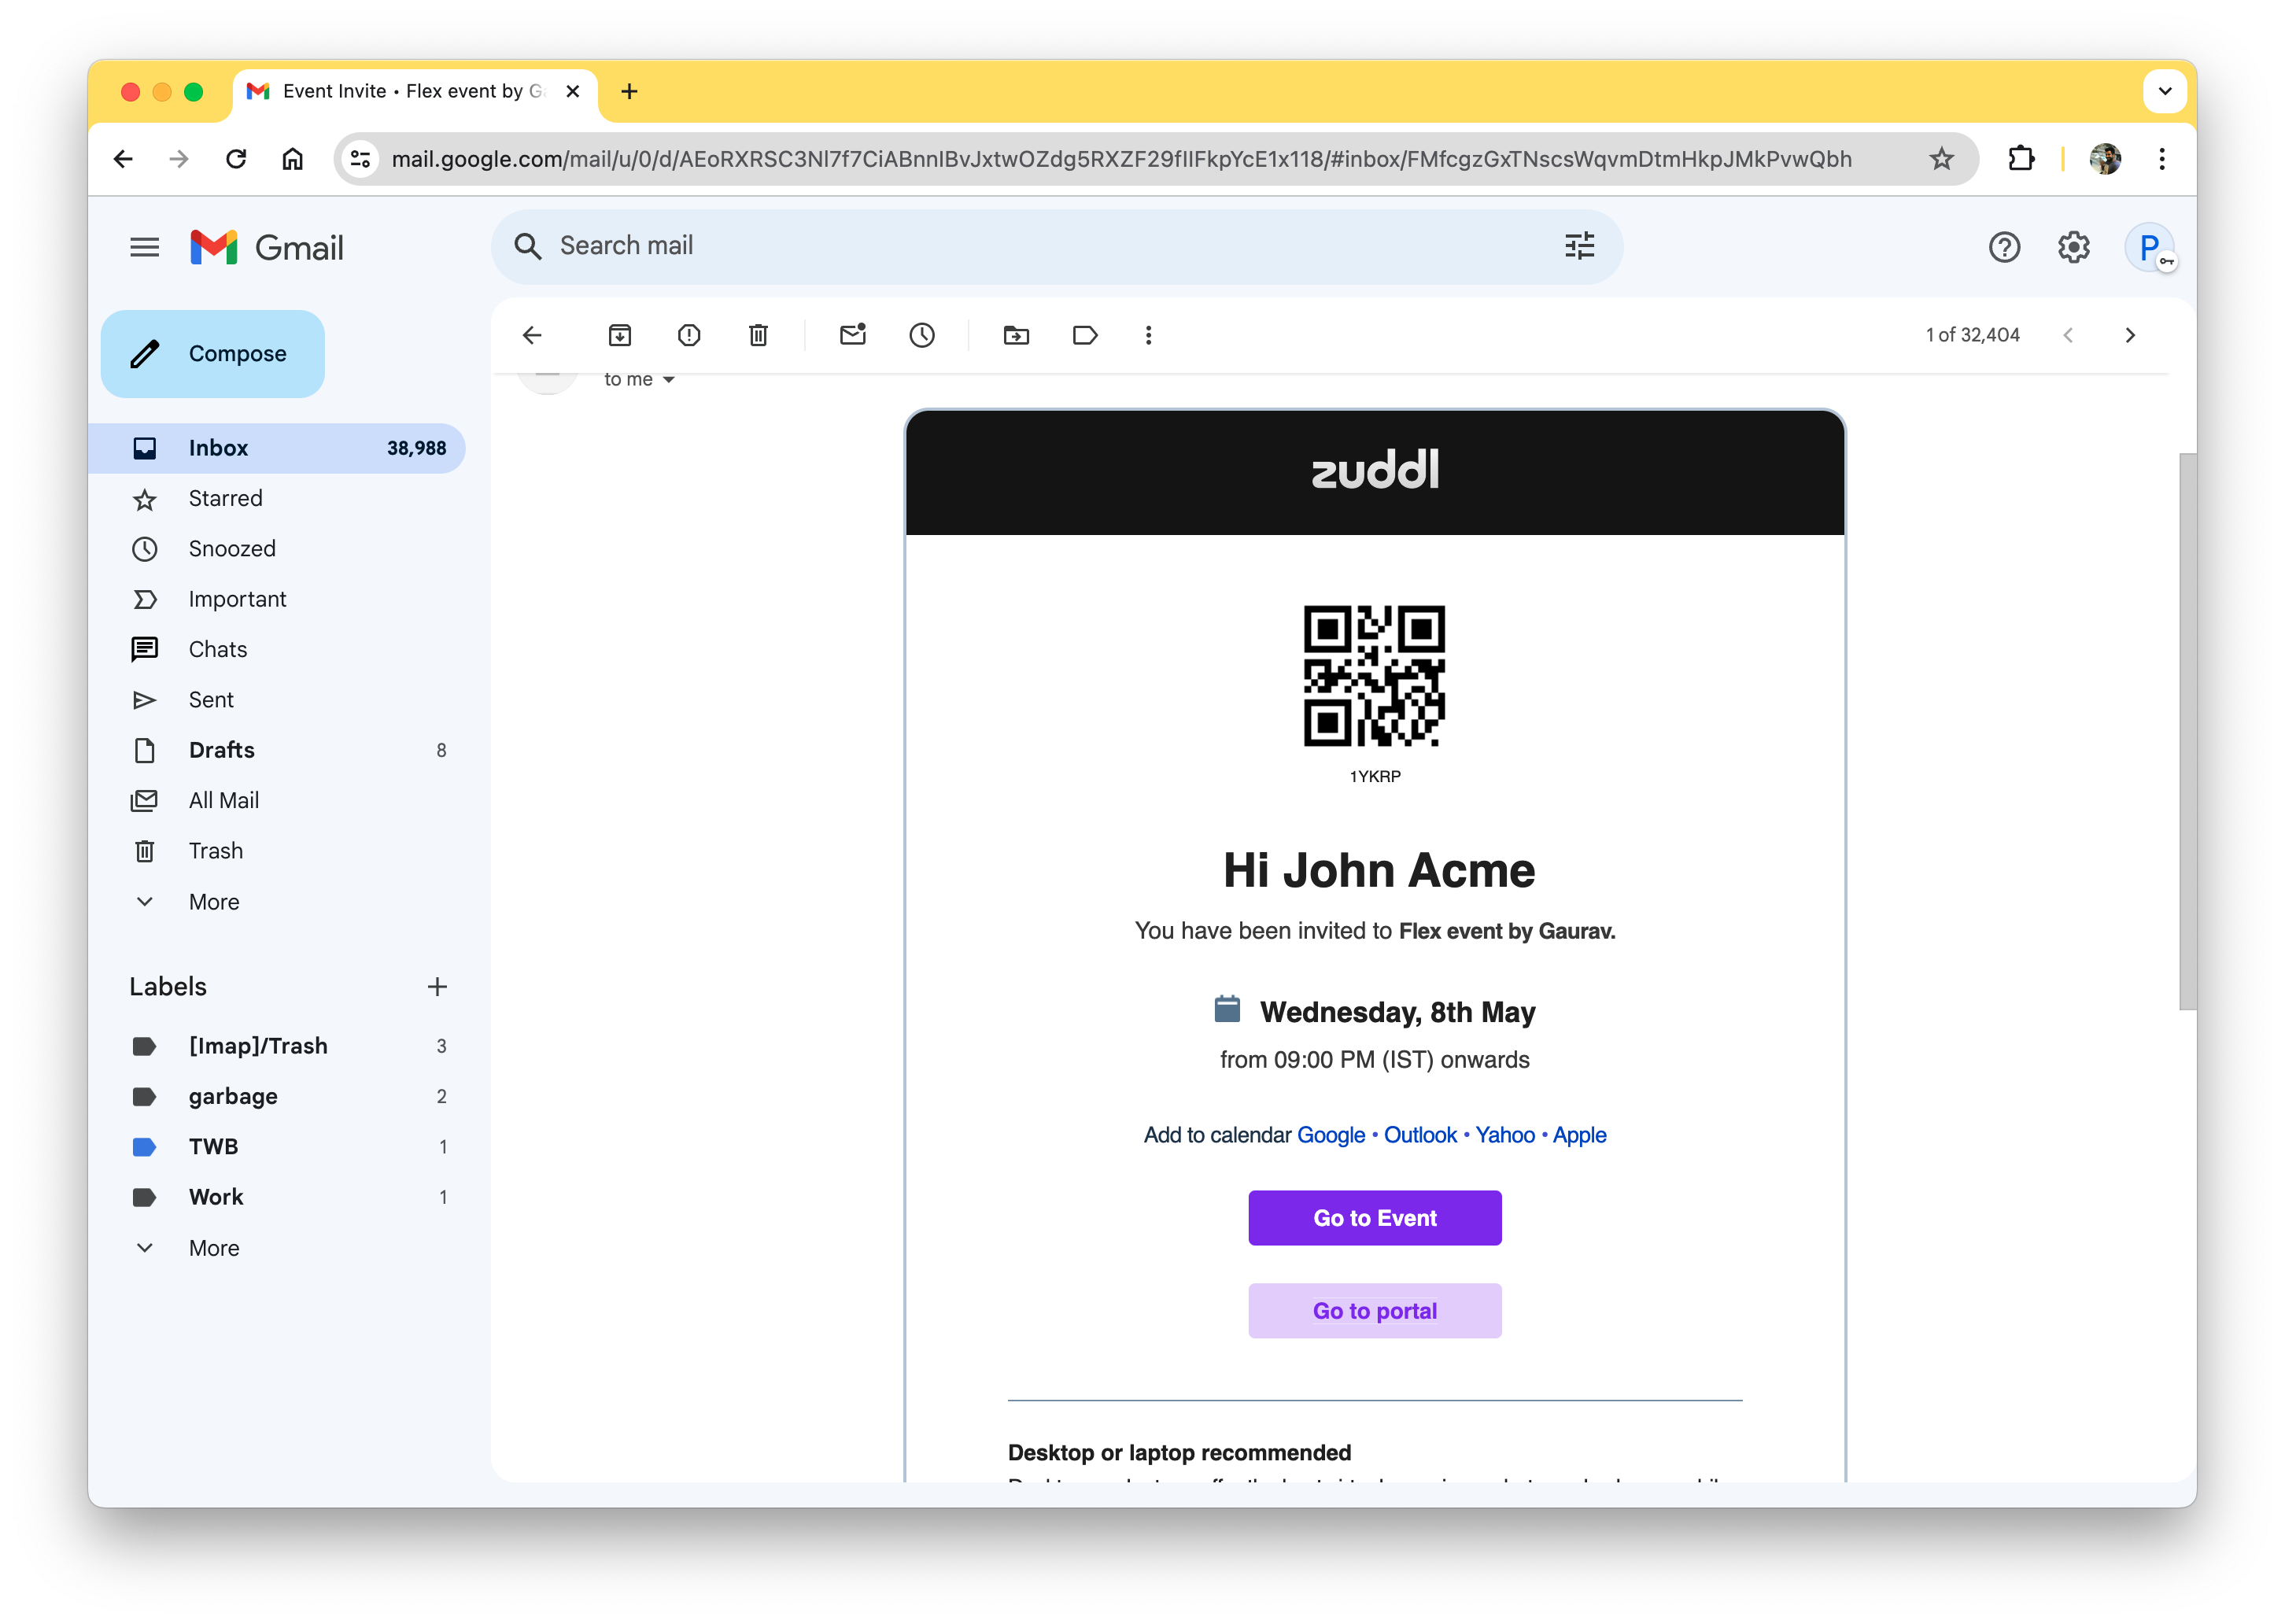The width and height of the screenshot is (2285, 1624).
Task: Expand More under the Work label
Action: (214, 1248)
